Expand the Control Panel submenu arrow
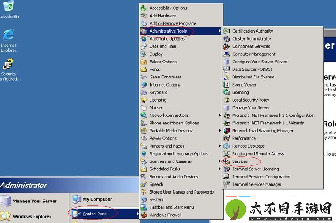336x223 pixels. (x=137, y=214)
